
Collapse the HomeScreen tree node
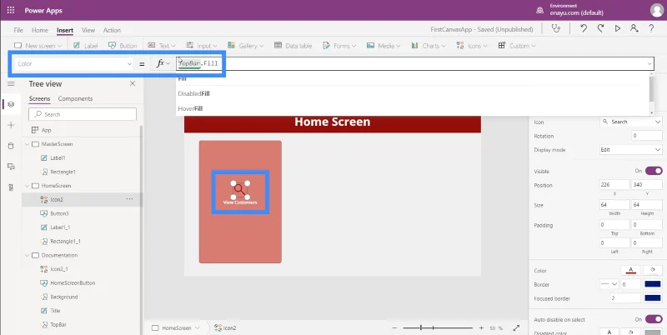click(28, 186)
